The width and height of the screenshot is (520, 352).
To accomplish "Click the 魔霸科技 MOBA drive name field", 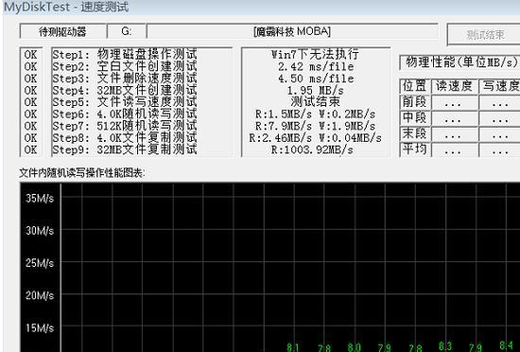I will 292,31.
